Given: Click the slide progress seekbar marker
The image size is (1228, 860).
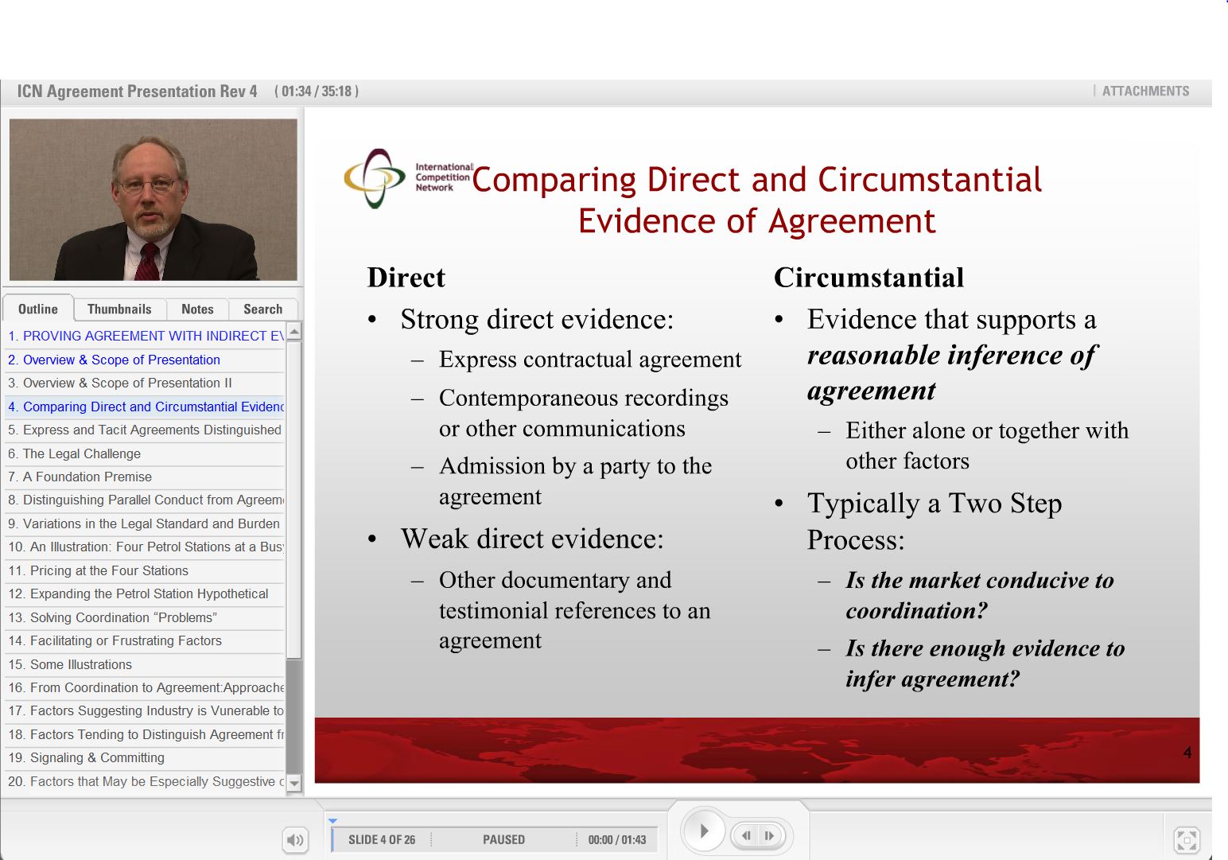Looking at the screenshot, I should [332, 819].
